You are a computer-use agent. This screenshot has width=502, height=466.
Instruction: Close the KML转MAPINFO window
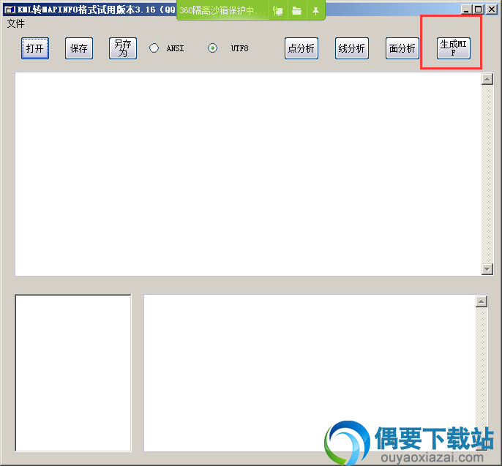492,10
